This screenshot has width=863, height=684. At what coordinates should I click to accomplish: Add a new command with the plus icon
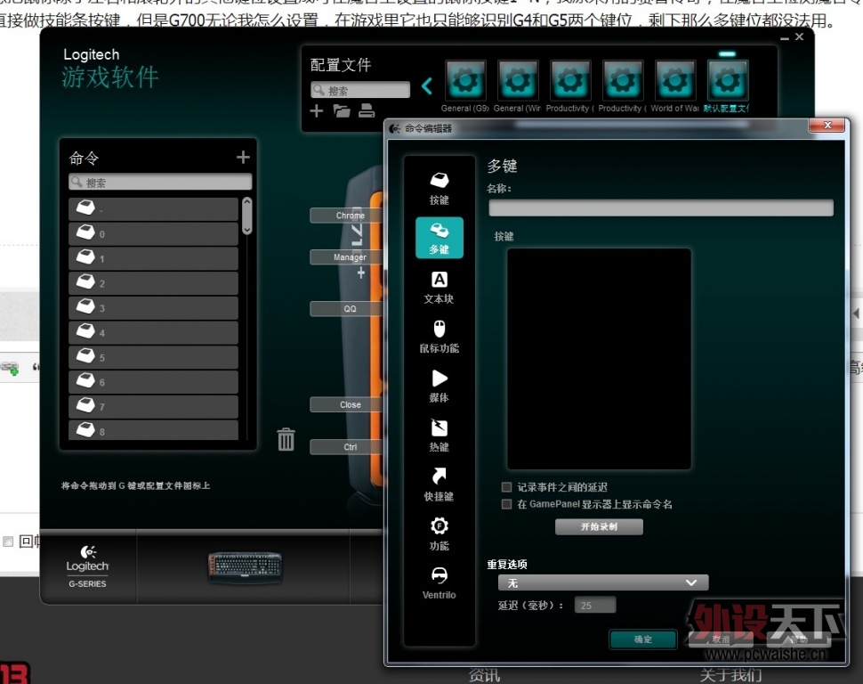(243, 158)
